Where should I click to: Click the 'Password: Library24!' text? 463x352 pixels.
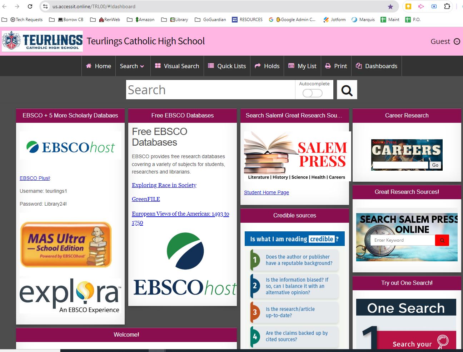click(x=43, y=204)
